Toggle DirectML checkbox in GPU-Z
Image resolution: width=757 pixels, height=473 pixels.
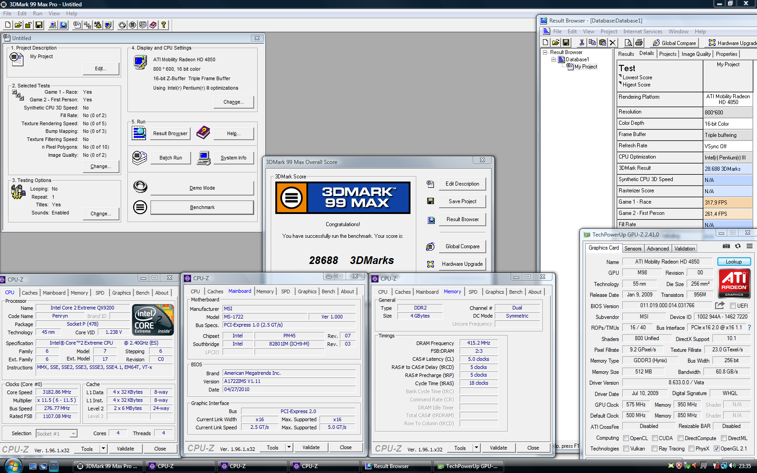[x=724, y=438]
